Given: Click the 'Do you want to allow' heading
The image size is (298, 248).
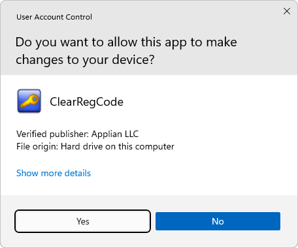Looking at the screenshot, I should [x=126, y=51].
